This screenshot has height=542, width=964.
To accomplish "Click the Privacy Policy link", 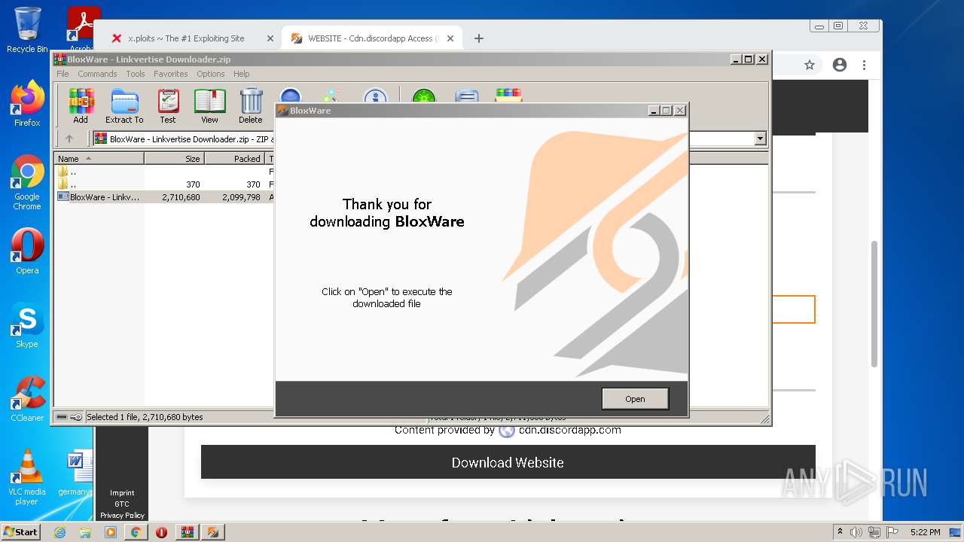I will (x=122, y=516).
